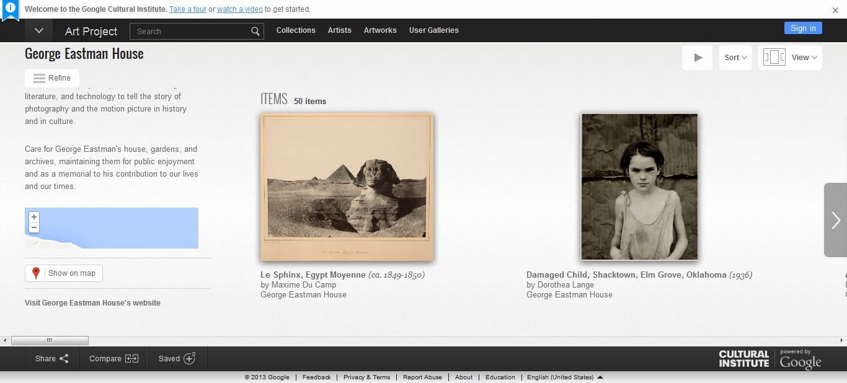The image size is (847, 383).
Task: Change language from English (United States)
Action: [x=564, y=377]
